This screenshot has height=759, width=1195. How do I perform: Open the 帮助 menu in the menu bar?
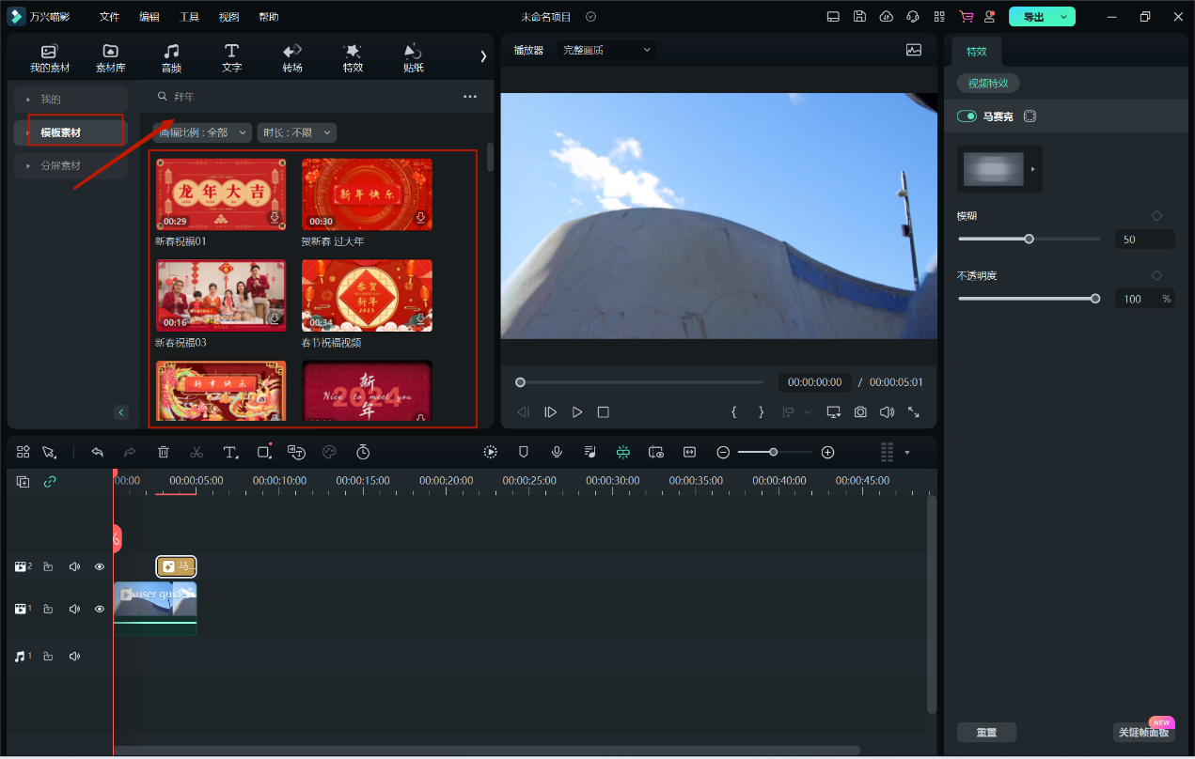268,16
